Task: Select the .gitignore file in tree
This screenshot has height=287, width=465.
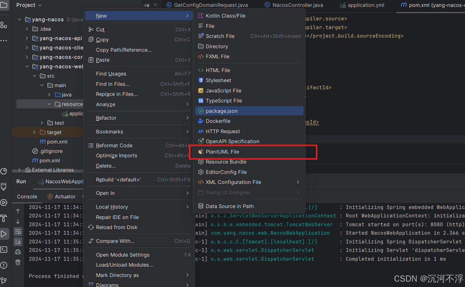Action: point(51,151)
